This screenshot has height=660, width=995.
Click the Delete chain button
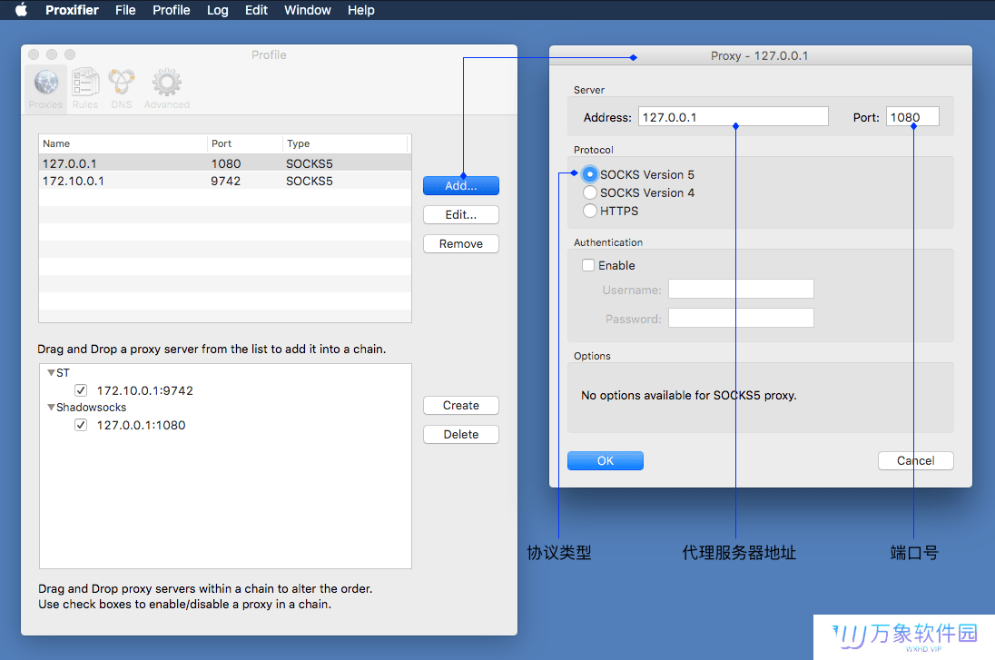[460, 435]
